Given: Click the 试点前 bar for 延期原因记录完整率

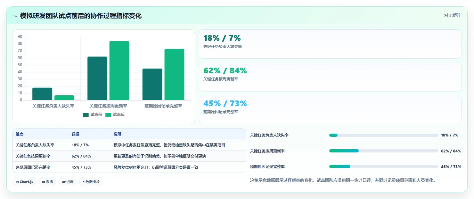Looking at the screenshot, I should click(152, 84).
